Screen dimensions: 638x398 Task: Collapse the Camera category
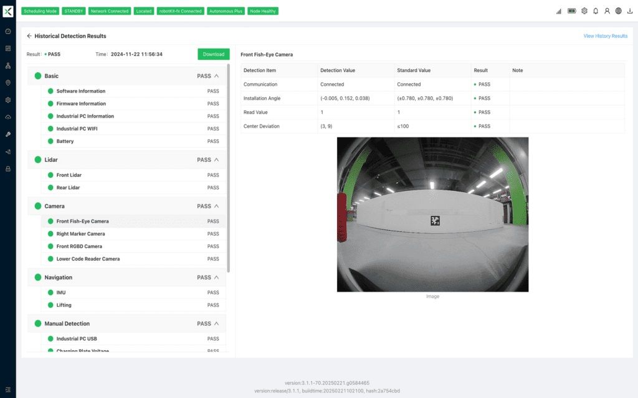coord(216,206)
